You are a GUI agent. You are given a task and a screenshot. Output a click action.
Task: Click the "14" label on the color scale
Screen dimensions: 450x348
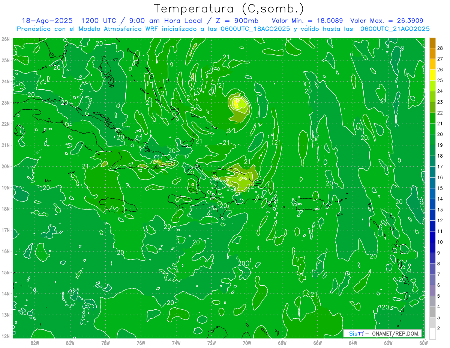click(440, 199)
